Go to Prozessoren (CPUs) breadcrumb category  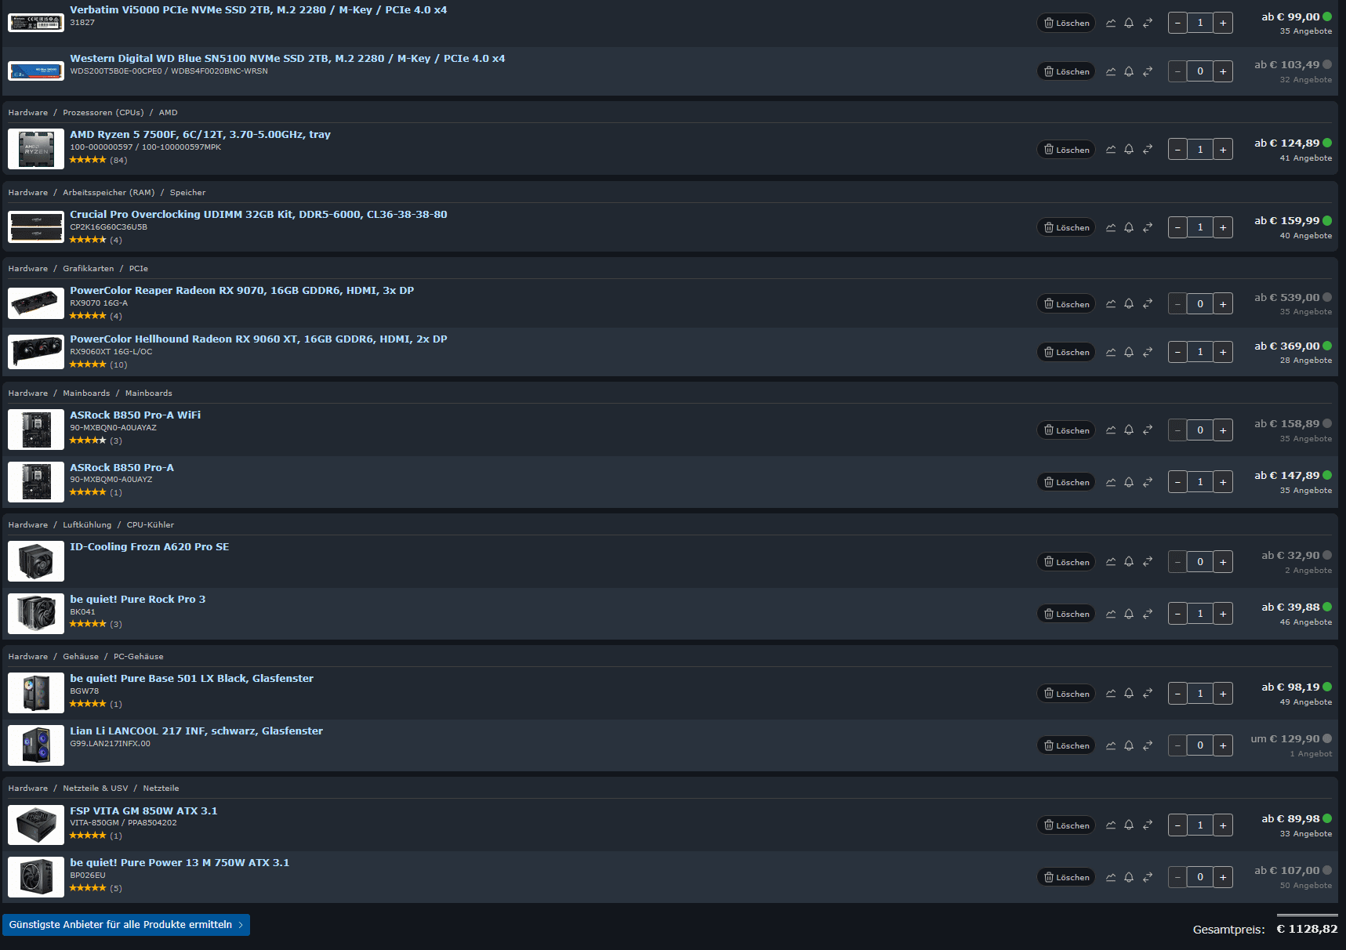pyautogui.click(x=103, y=113)
